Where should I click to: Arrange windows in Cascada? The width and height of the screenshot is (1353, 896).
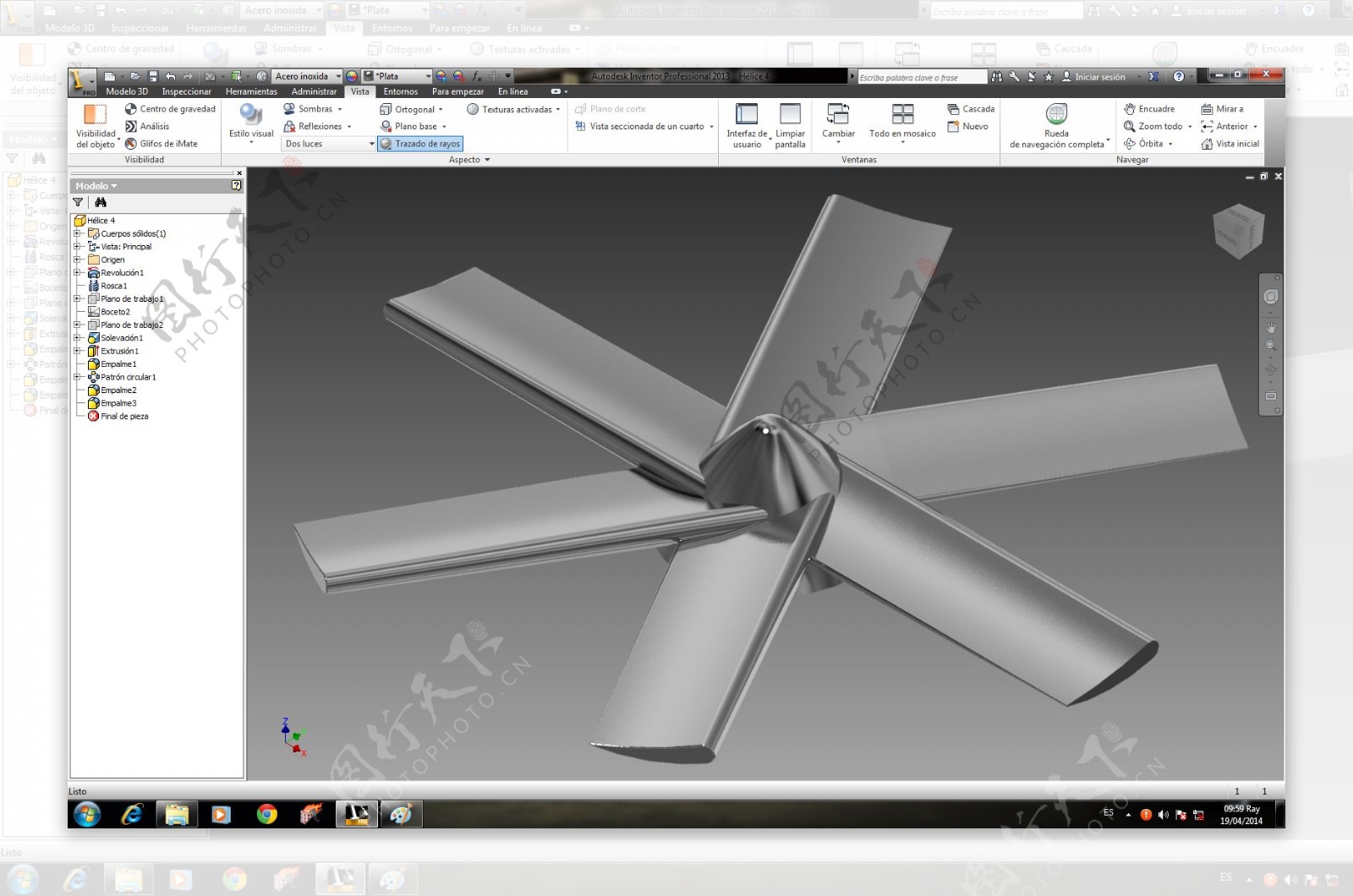tap(971, 109)
